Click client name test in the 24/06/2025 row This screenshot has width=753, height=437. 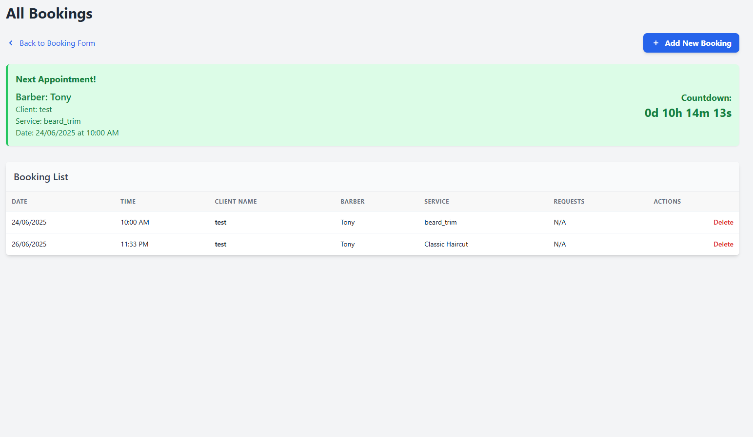220,222
